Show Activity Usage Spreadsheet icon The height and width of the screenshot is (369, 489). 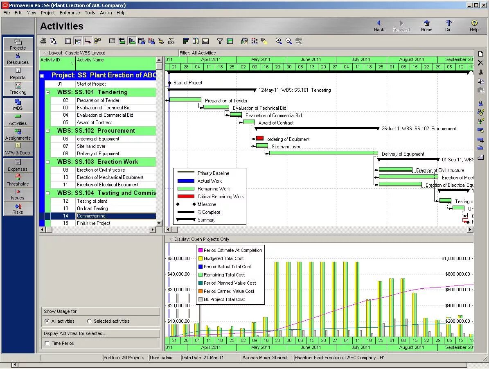coord(122,41)
